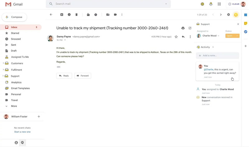Open the notifications bell
Screen dimensions: 249x147
pyautogui.click(x=211, y=4)
